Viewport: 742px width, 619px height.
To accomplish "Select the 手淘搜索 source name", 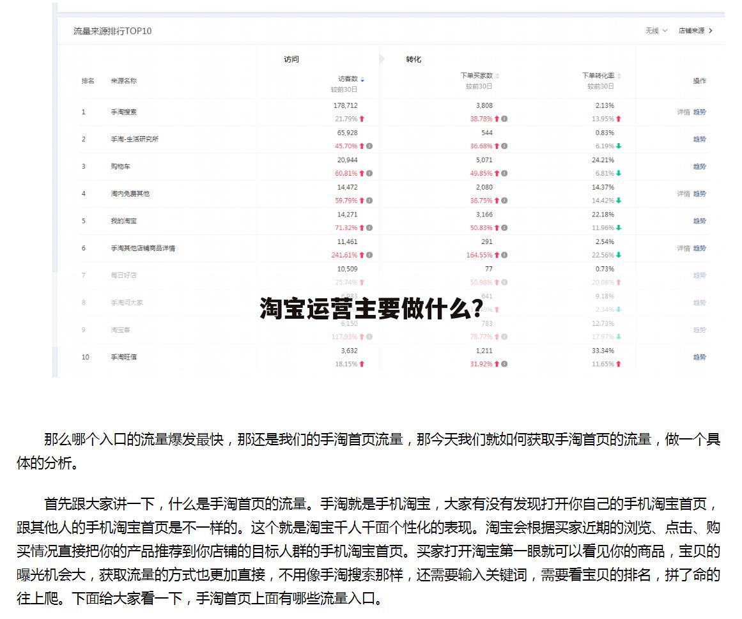I will pos(124,112).
